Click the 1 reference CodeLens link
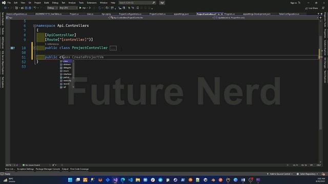 click(x=52, y=44)
